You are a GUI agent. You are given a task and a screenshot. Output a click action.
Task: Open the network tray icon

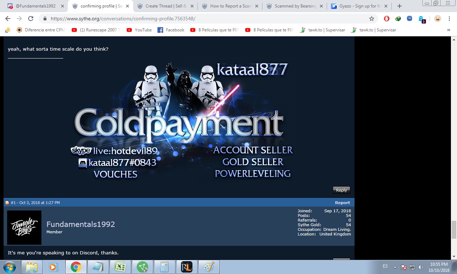click(x=412, y=267)
